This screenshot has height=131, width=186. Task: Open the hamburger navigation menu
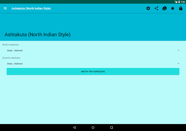[5, 8]
